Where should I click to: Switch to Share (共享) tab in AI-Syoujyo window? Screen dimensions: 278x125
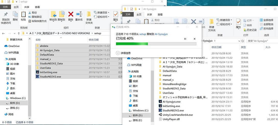[149, 14]
